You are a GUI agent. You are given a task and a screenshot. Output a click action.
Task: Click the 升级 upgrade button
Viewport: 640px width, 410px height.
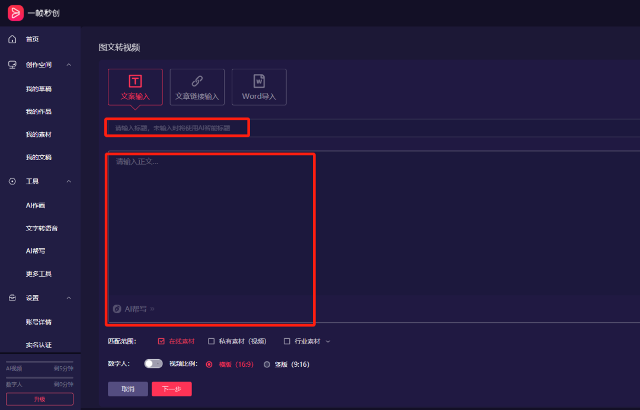pos(39,399)
